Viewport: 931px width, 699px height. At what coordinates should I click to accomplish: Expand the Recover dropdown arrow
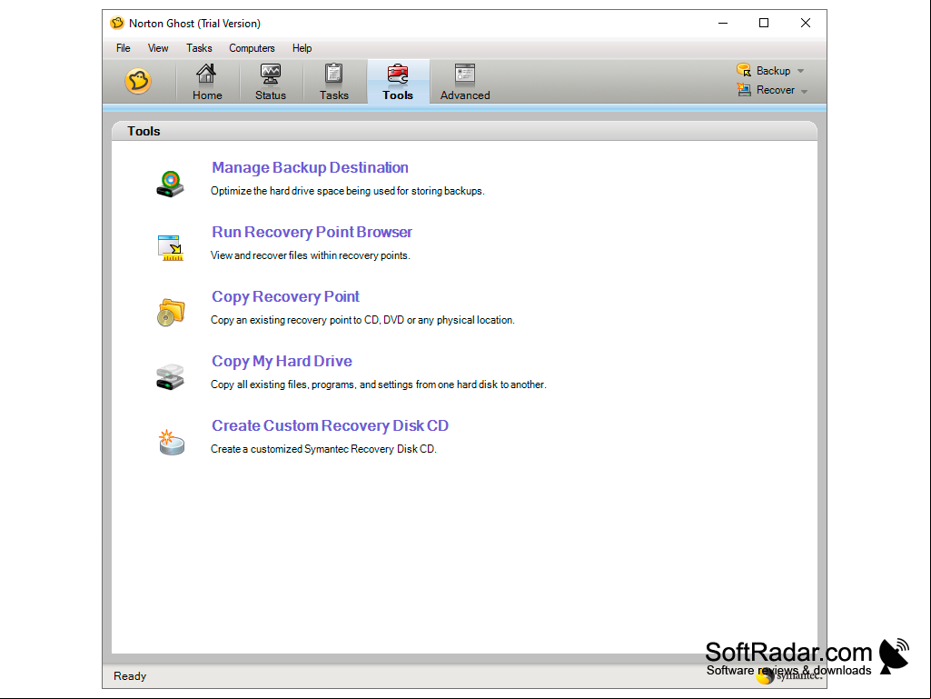point(804,91)
